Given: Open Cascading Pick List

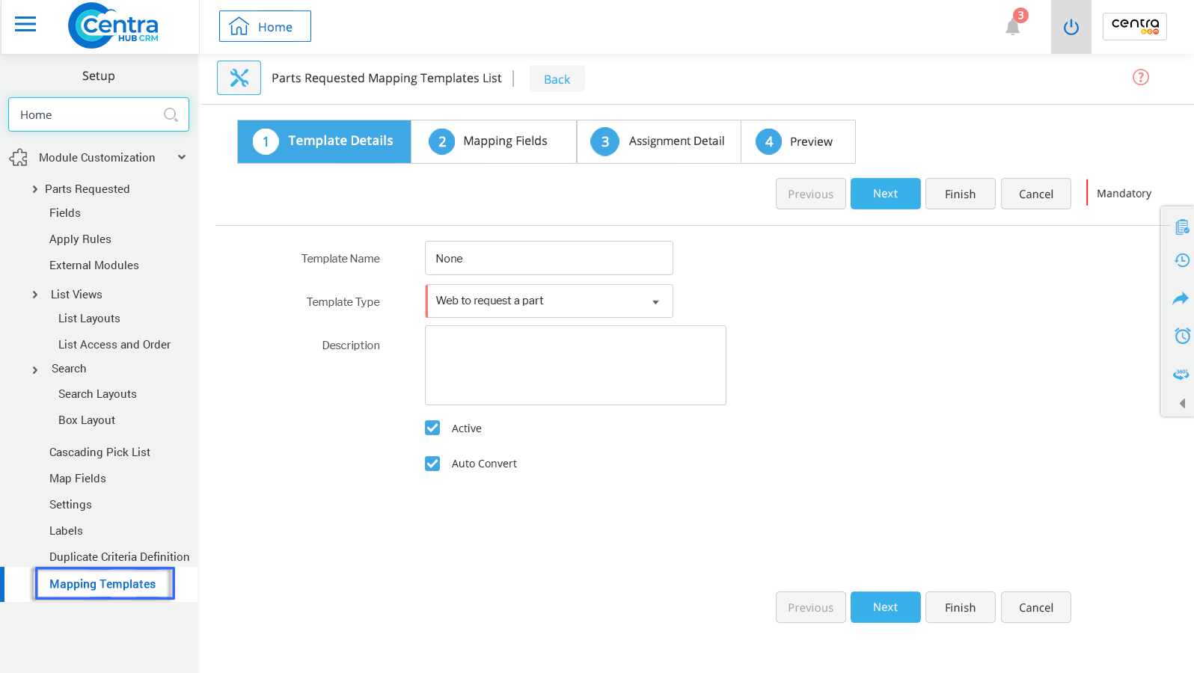Looking at the screenshot, I should (99, 452).
